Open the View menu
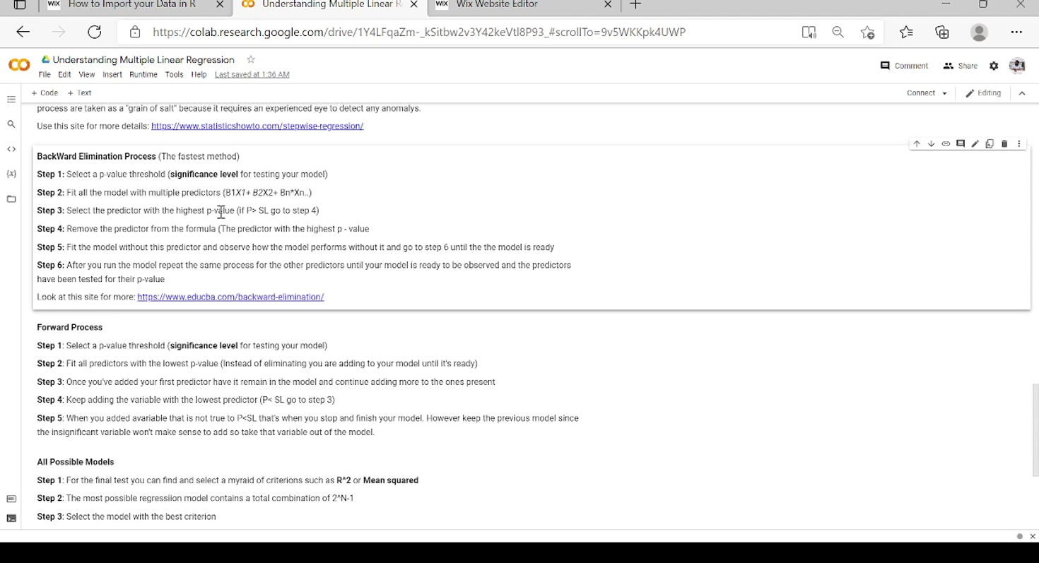This screenshot has width=1039, height=563. click(x=86, y=75)
